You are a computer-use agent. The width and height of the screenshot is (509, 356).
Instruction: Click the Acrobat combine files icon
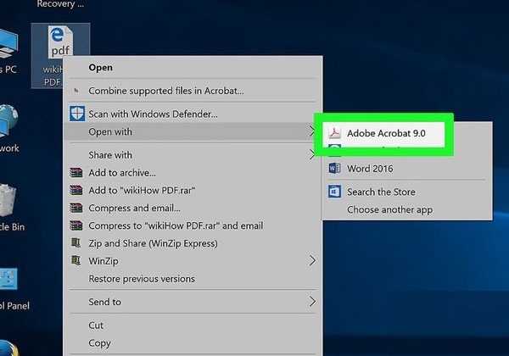tap(76, 91)
